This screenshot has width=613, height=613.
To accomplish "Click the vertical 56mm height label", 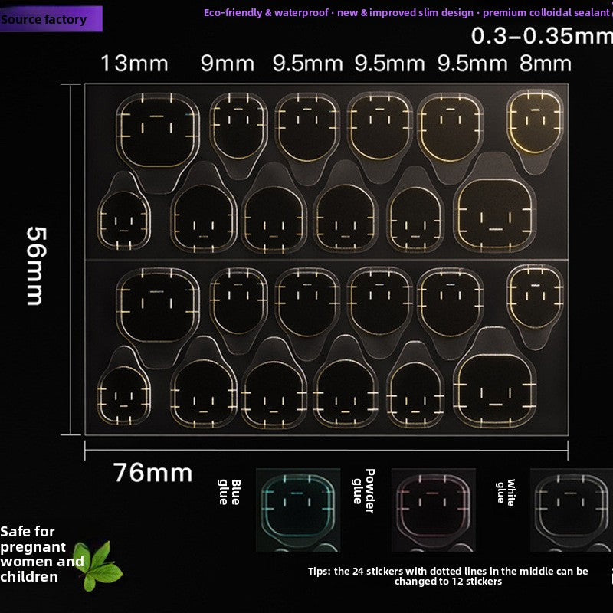I will click(x=36, y=265).
